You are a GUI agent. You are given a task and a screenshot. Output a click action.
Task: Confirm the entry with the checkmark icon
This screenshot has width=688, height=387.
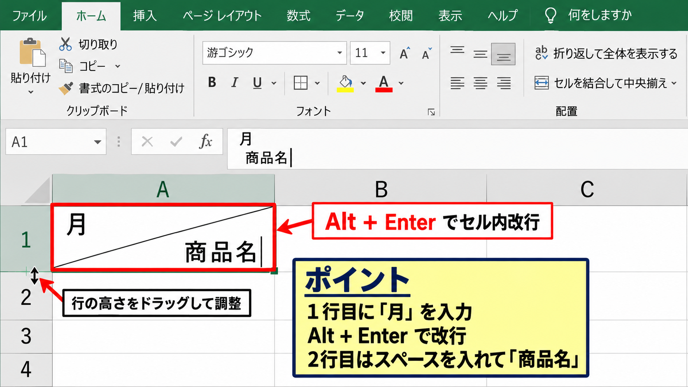click(176, 142)
